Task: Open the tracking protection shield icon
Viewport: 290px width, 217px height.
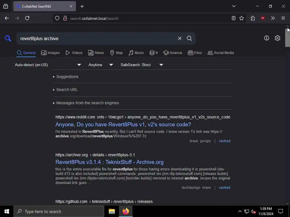Action: pos(57,18)
